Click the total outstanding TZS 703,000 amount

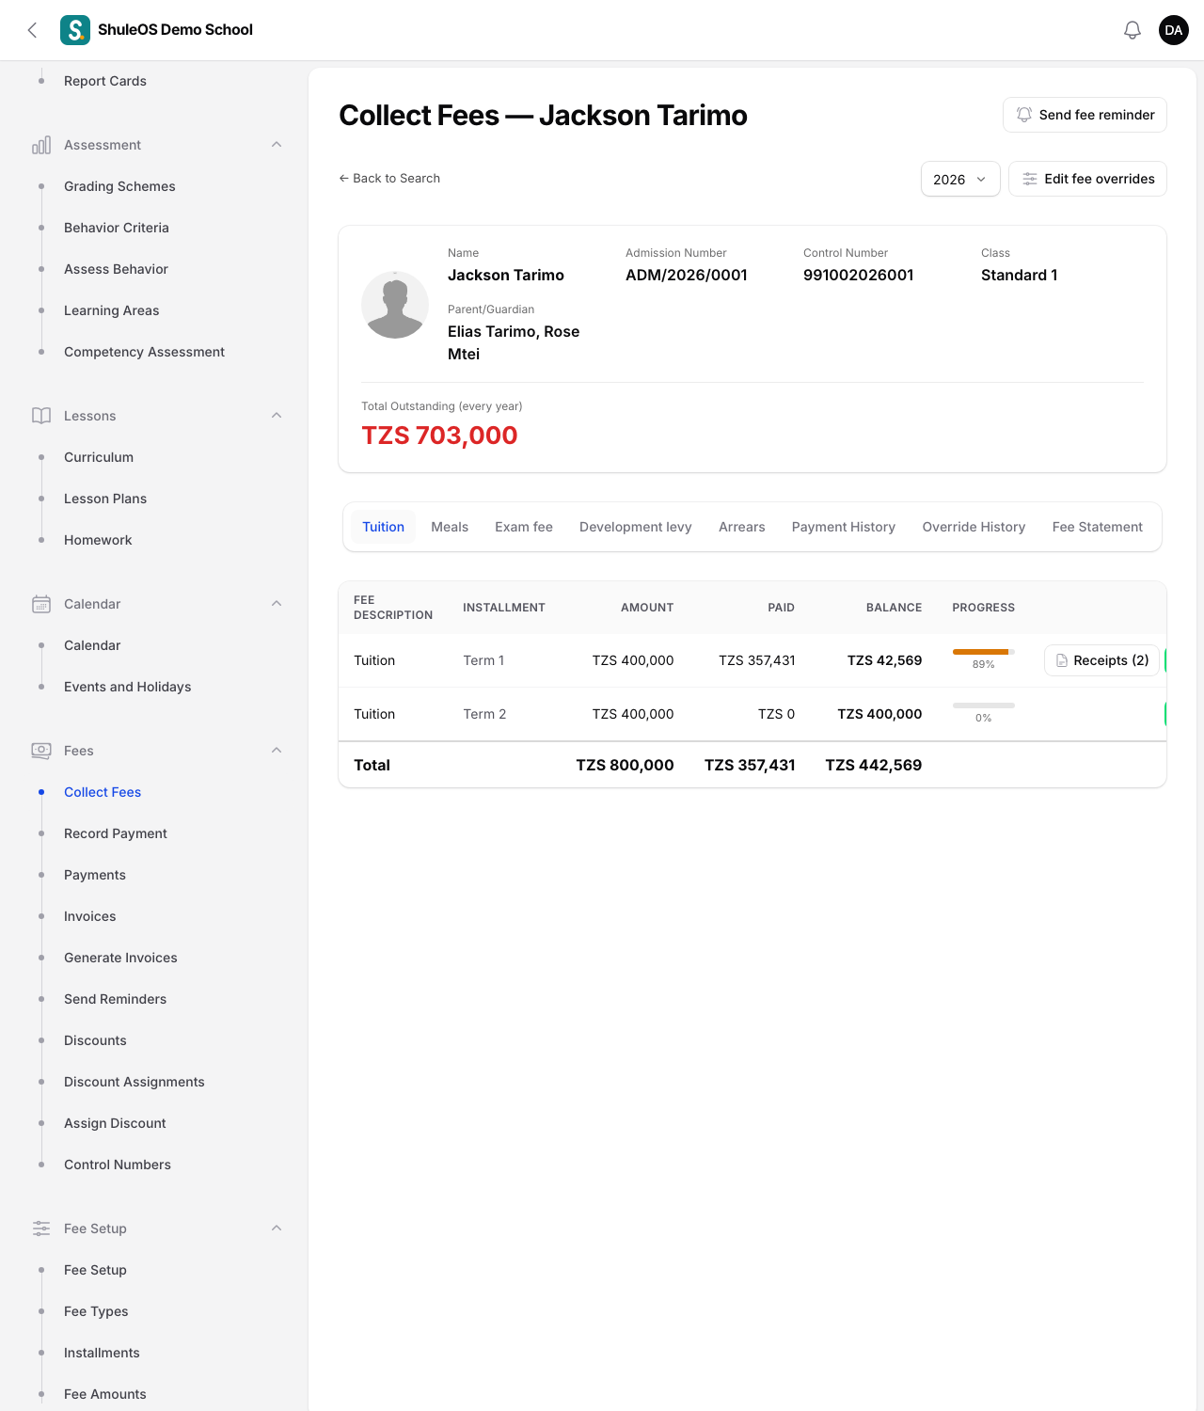[x=439, y=436]
